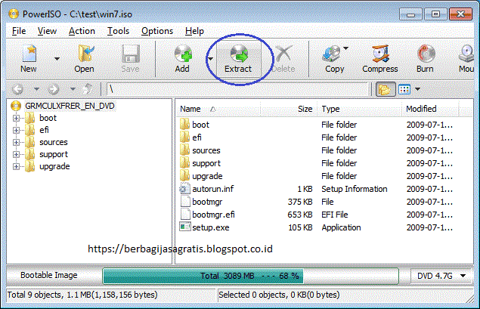The height and width of the screenshot is (309, 480).
Task: Select bootmgr file in list
Action: click(207, 202)
